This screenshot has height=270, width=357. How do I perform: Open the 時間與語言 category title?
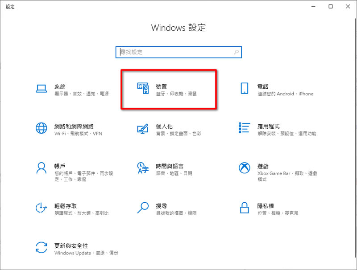170,166
